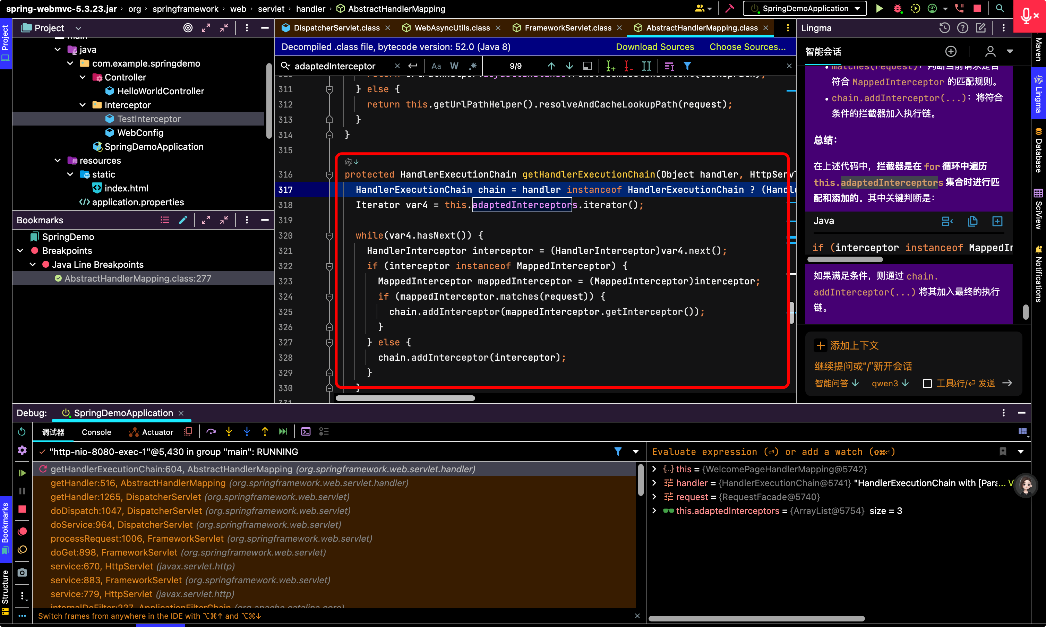Run SpringDemoApplication with the green play icon

[x=879, y=8]
